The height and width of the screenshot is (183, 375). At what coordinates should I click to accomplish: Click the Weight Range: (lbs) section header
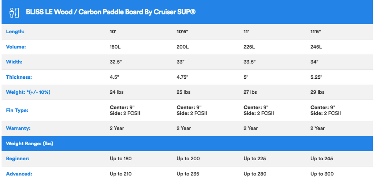pyautogui.click(x=30, y=143)
